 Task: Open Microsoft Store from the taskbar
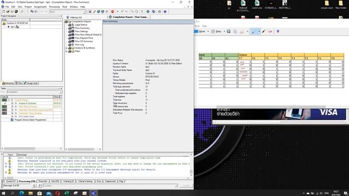click(x=39, y=193)
